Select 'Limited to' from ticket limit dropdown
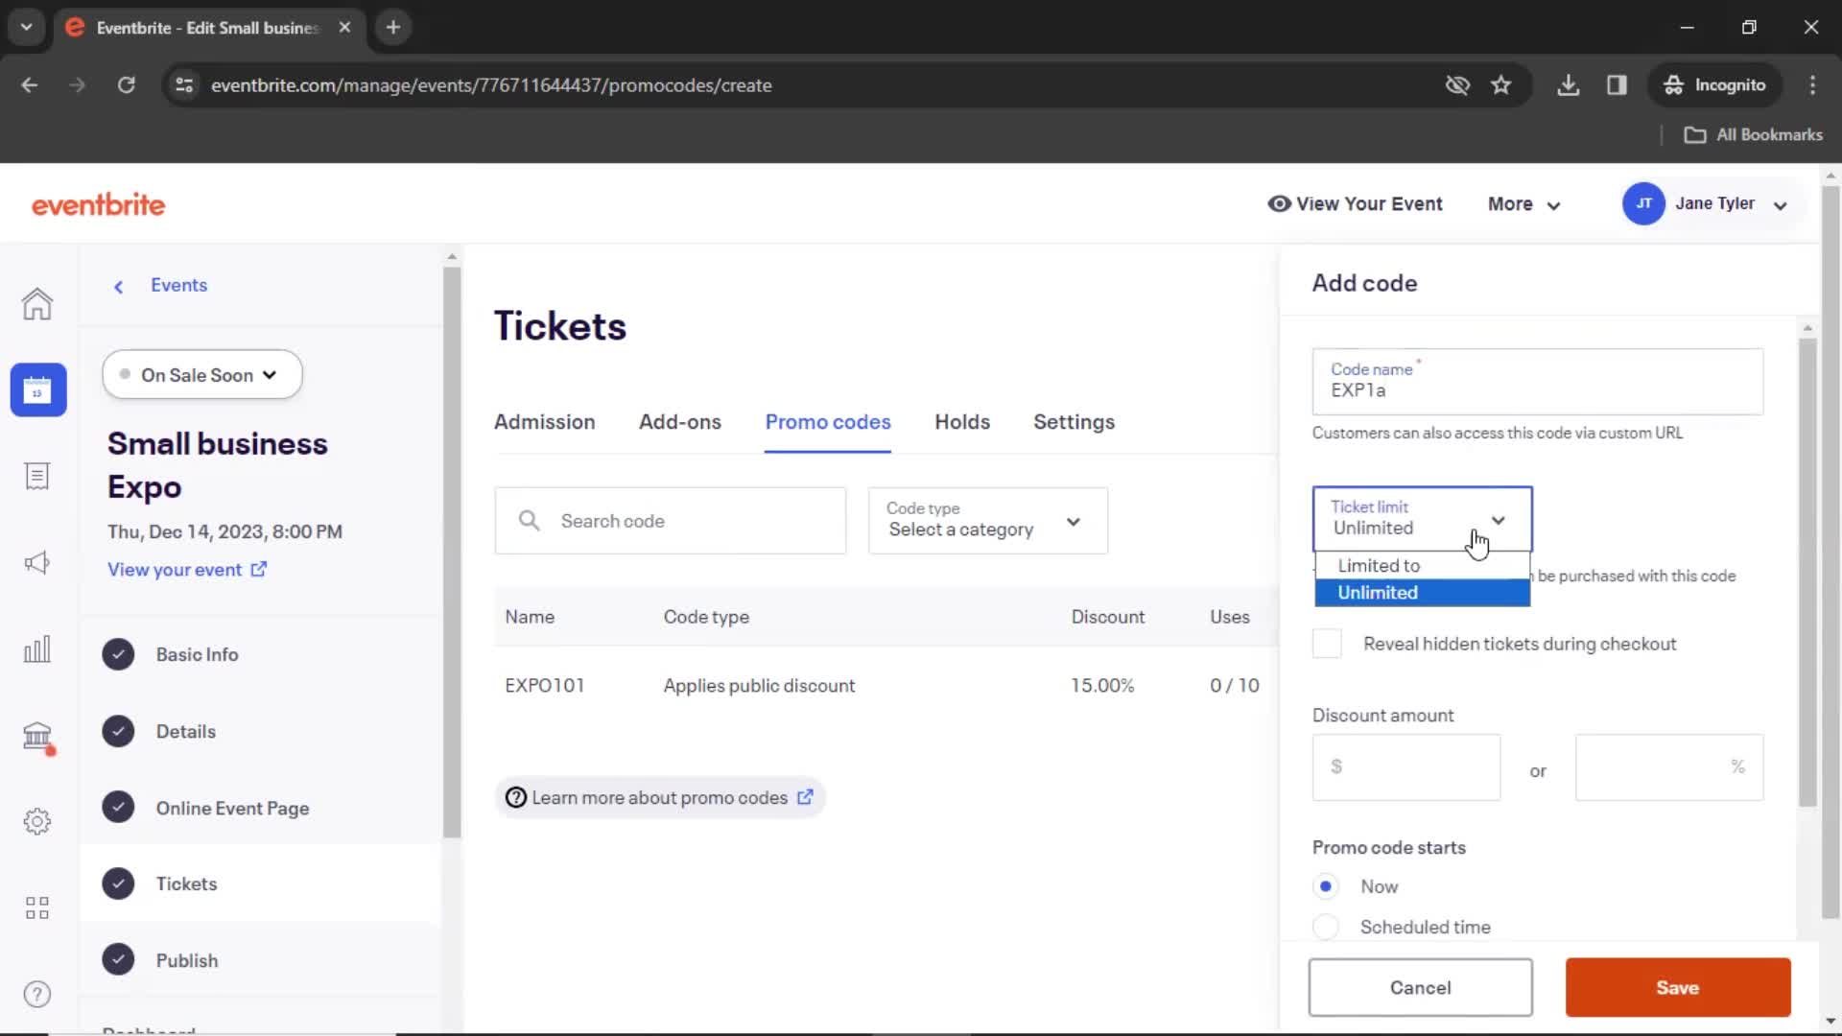Viewport: 1842px width, 1036px height. pos(1379,565)
